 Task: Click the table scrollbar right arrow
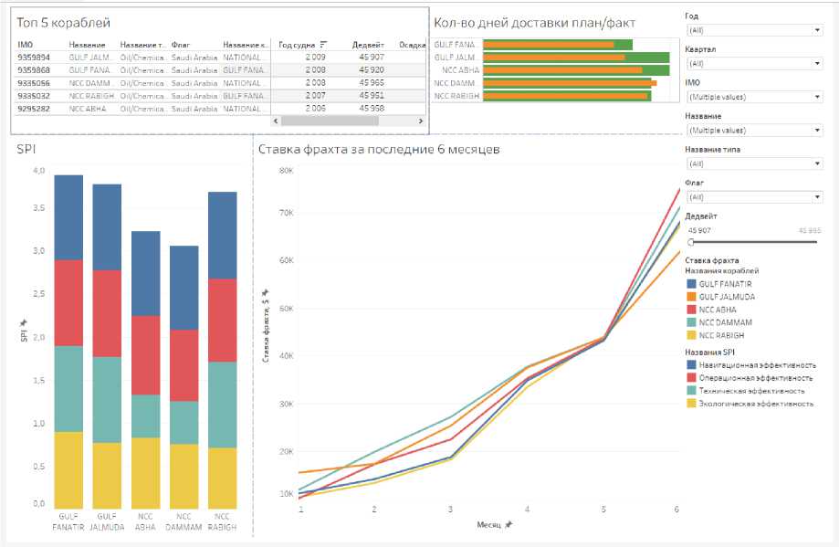(421, 121)
